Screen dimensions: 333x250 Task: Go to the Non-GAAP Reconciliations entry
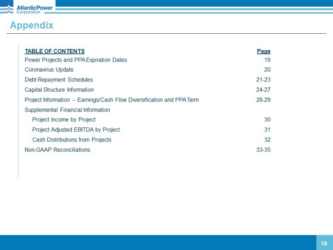(x=57, y=150)
